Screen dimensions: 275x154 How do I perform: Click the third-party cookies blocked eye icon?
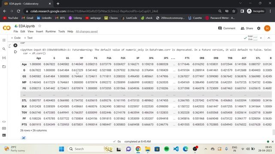pos(227,11)
